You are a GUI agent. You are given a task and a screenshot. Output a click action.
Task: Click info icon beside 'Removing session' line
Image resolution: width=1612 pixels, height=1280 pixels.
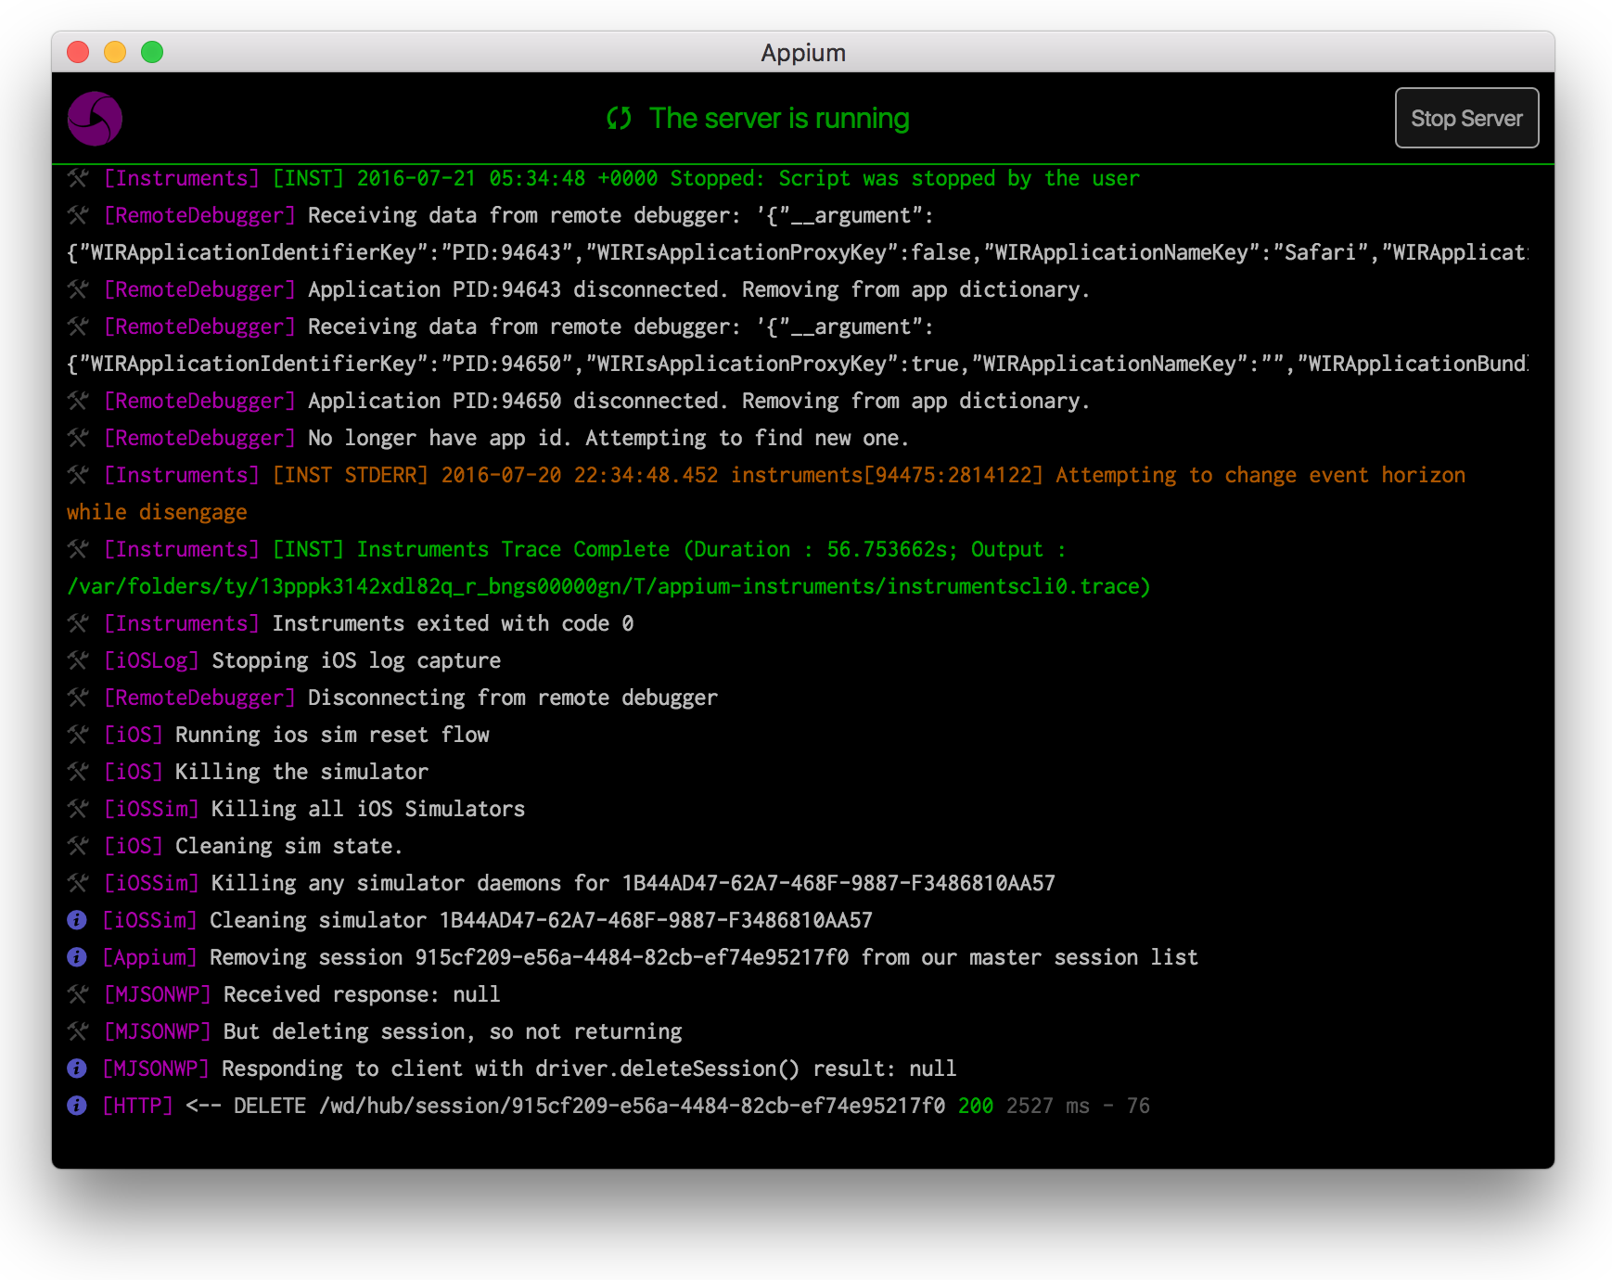(77, 957)
